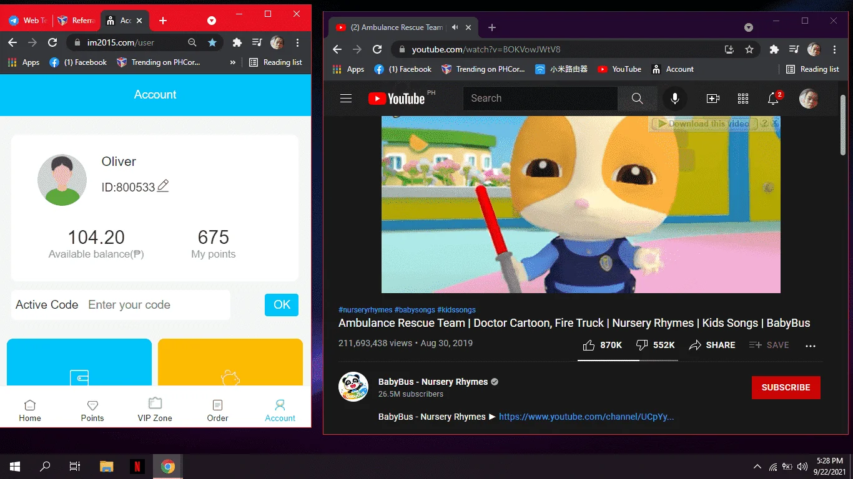853x479 pixels.
Task: Click the red SUBSCRIBE button
Action: 786,387
